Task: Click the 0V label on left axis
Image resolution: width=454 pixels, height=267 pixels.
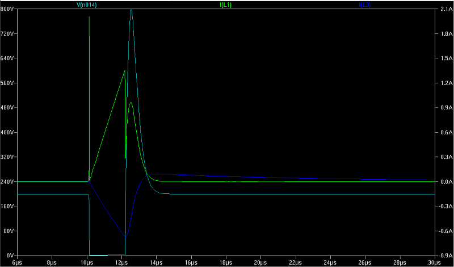Action: pos(10,256)
